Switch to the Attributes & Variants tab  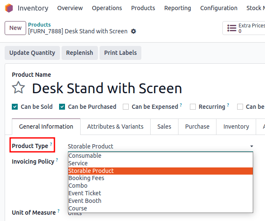click(x=115, y=127)
